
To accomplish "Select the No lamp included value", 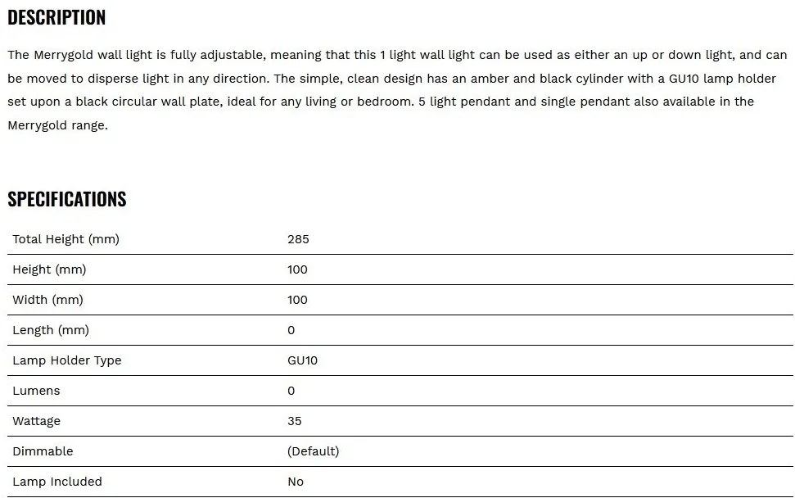I will point(296,482).
